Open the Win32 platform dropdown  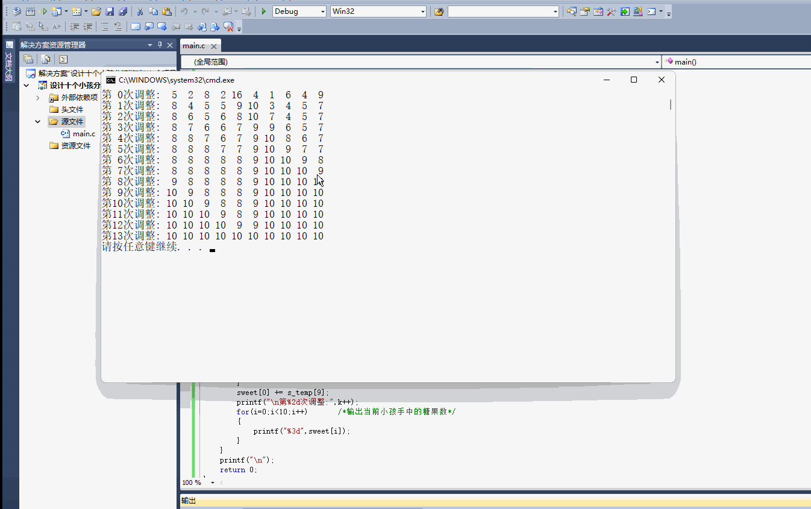pos(422,11)
